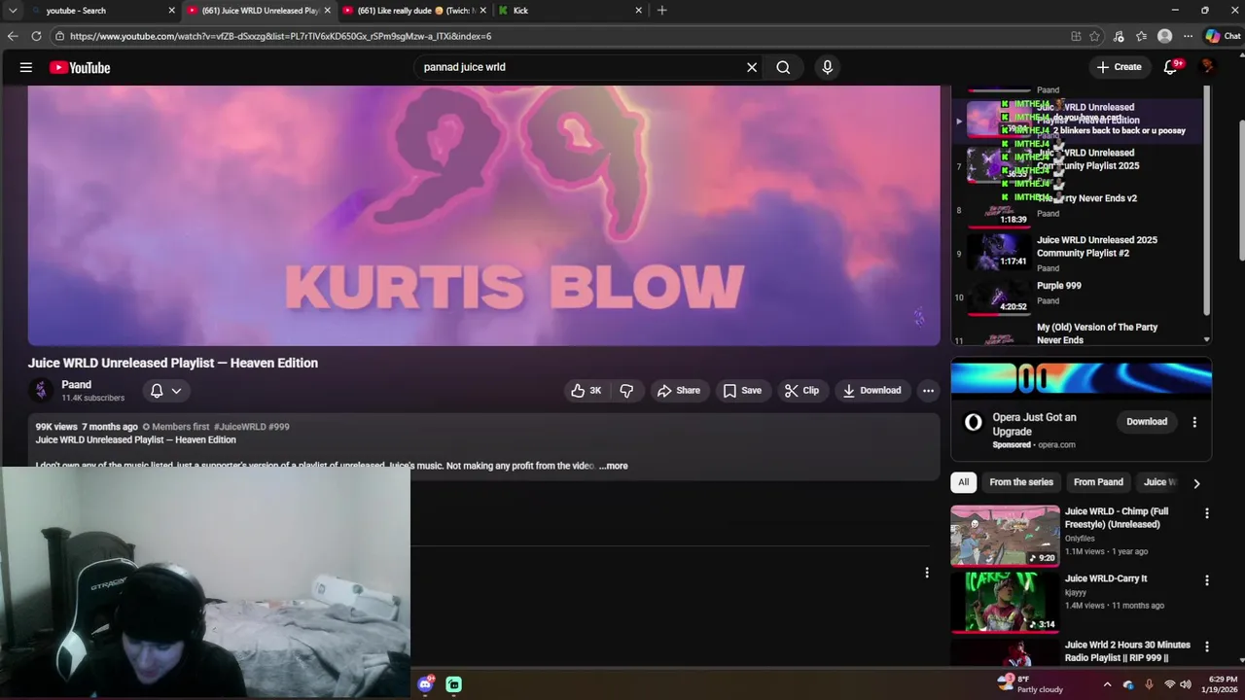Download the Heaven Edition video
Image resolution: width=1245 pixels, height=700 pixels.
tap(872, 391)
